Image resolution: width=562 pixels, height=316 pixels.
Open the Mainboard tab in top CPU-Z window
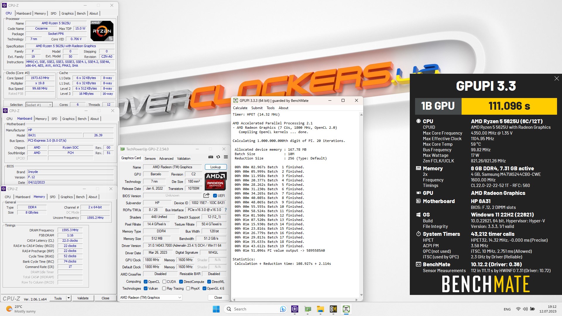[x=24, y=13]
